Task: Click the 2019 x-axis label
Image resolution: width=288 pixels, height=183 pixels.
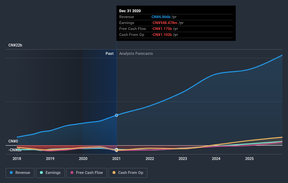Action: click(x=50, y=159)
